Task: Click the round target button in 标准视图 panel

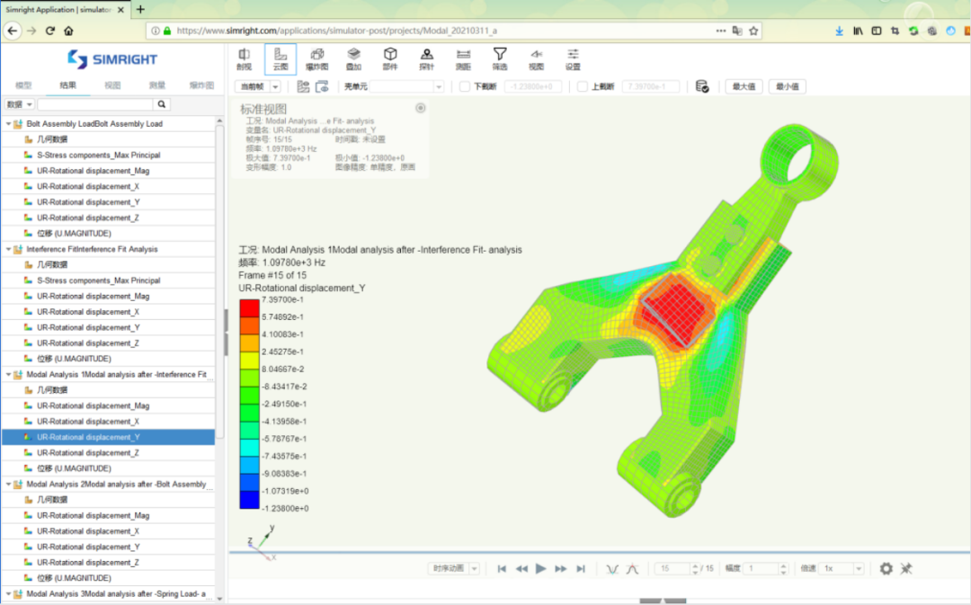Action: tap(421, 108)
